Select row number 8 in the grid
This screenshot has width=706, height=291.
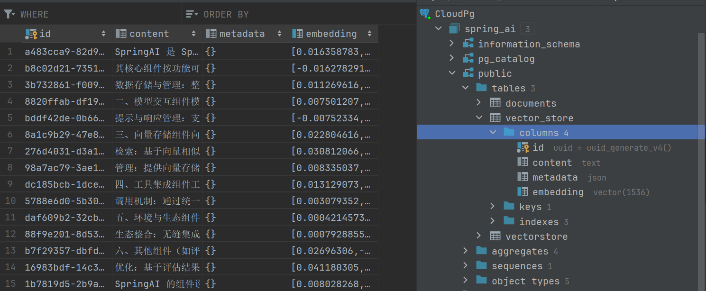(x=10, y=167)
